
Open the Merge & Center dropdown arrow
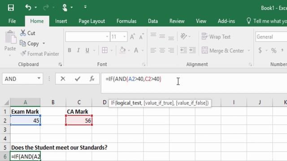(x=249, y=51)
